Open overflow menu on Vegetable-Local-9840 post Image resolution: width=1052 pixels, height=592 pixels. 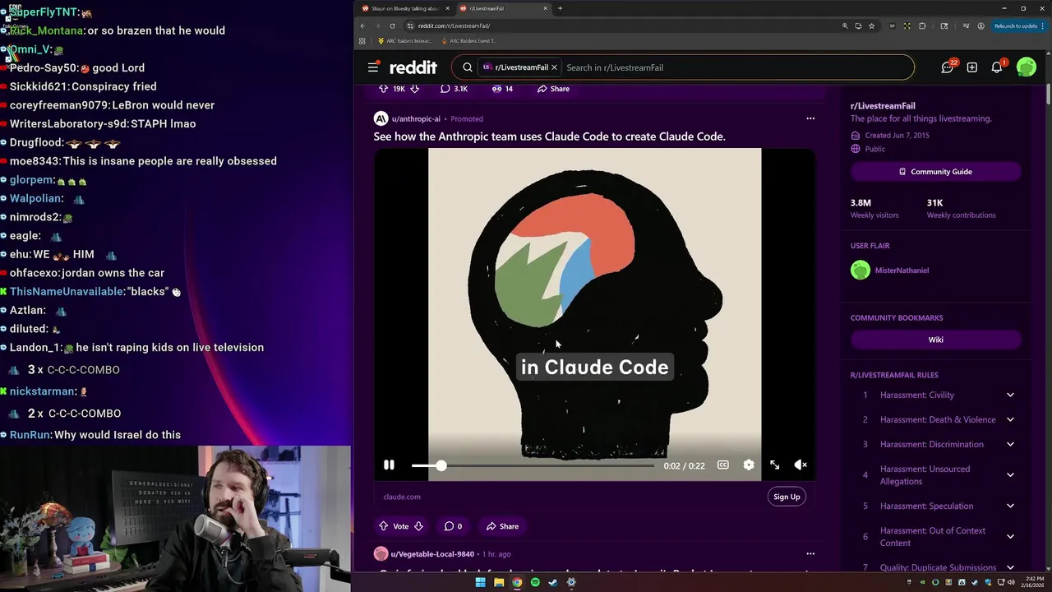(x=810, y=553)
